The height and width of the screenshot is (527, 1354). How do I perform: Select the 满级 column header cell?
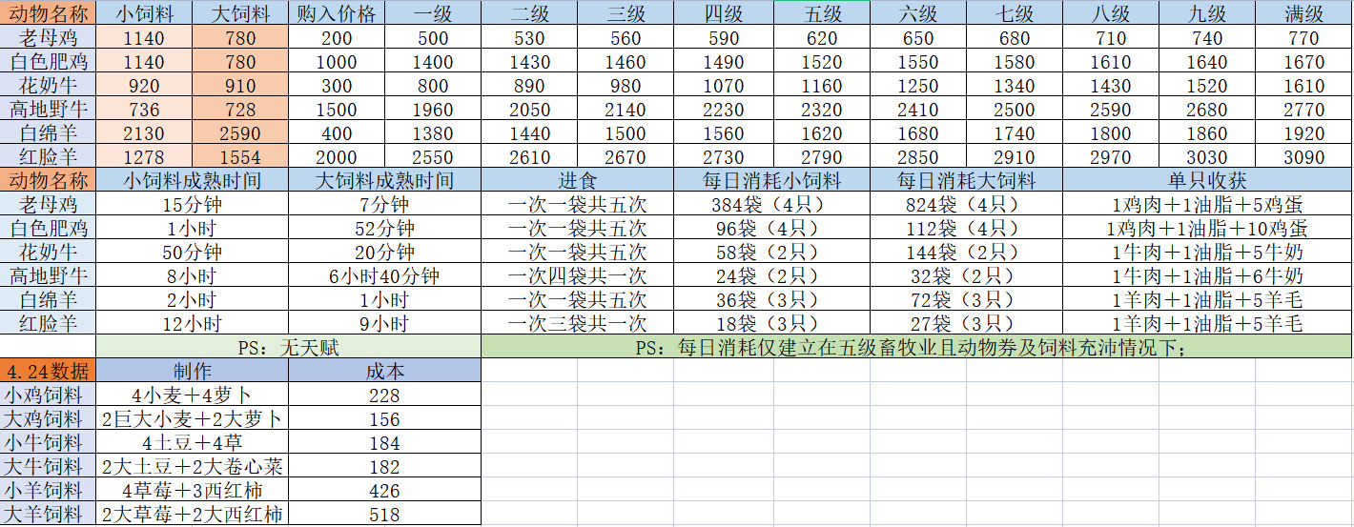1303,13
